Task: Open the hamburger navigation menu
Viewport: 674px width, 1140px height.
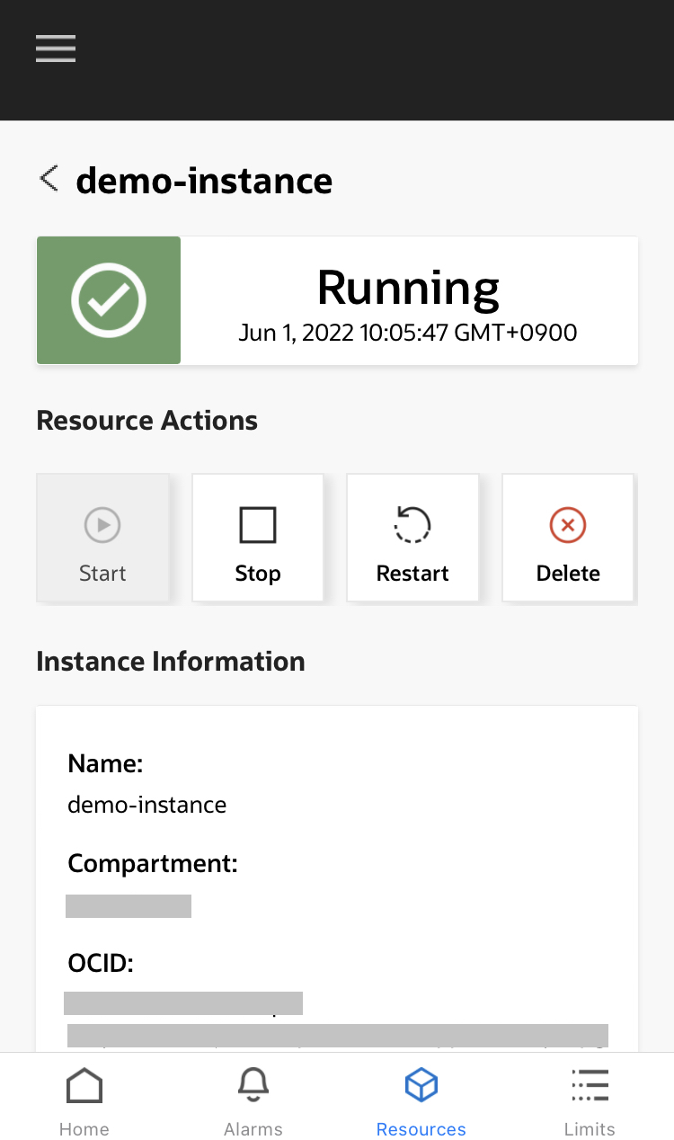Action: [56, 49]
